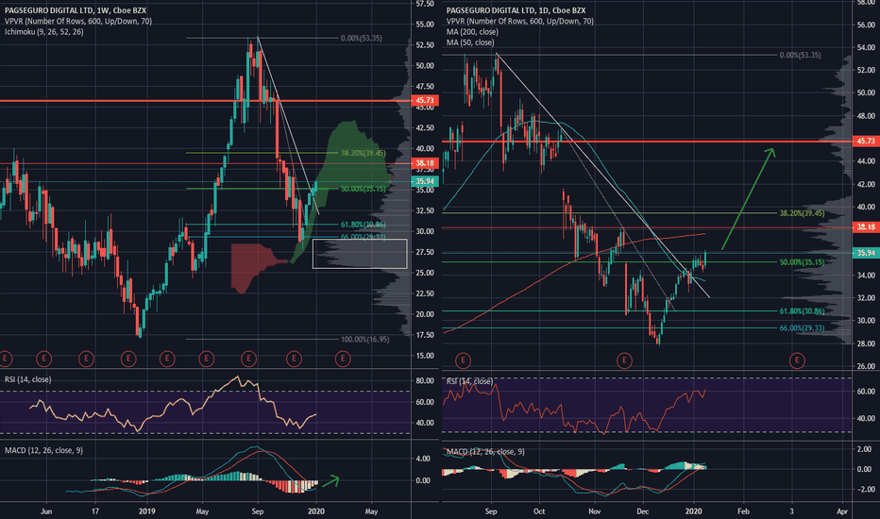The image size is (880, 519).
Task: Click the 38.20%(39.45) Fibonacci label on daily chart
Action: (802, 213)
